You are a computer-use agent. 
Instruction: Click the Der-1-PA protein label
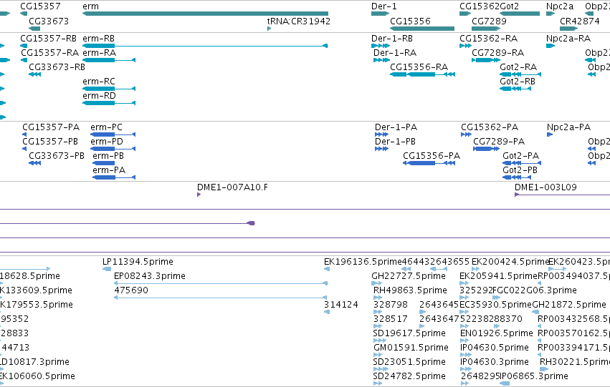[x=396, y=127]
